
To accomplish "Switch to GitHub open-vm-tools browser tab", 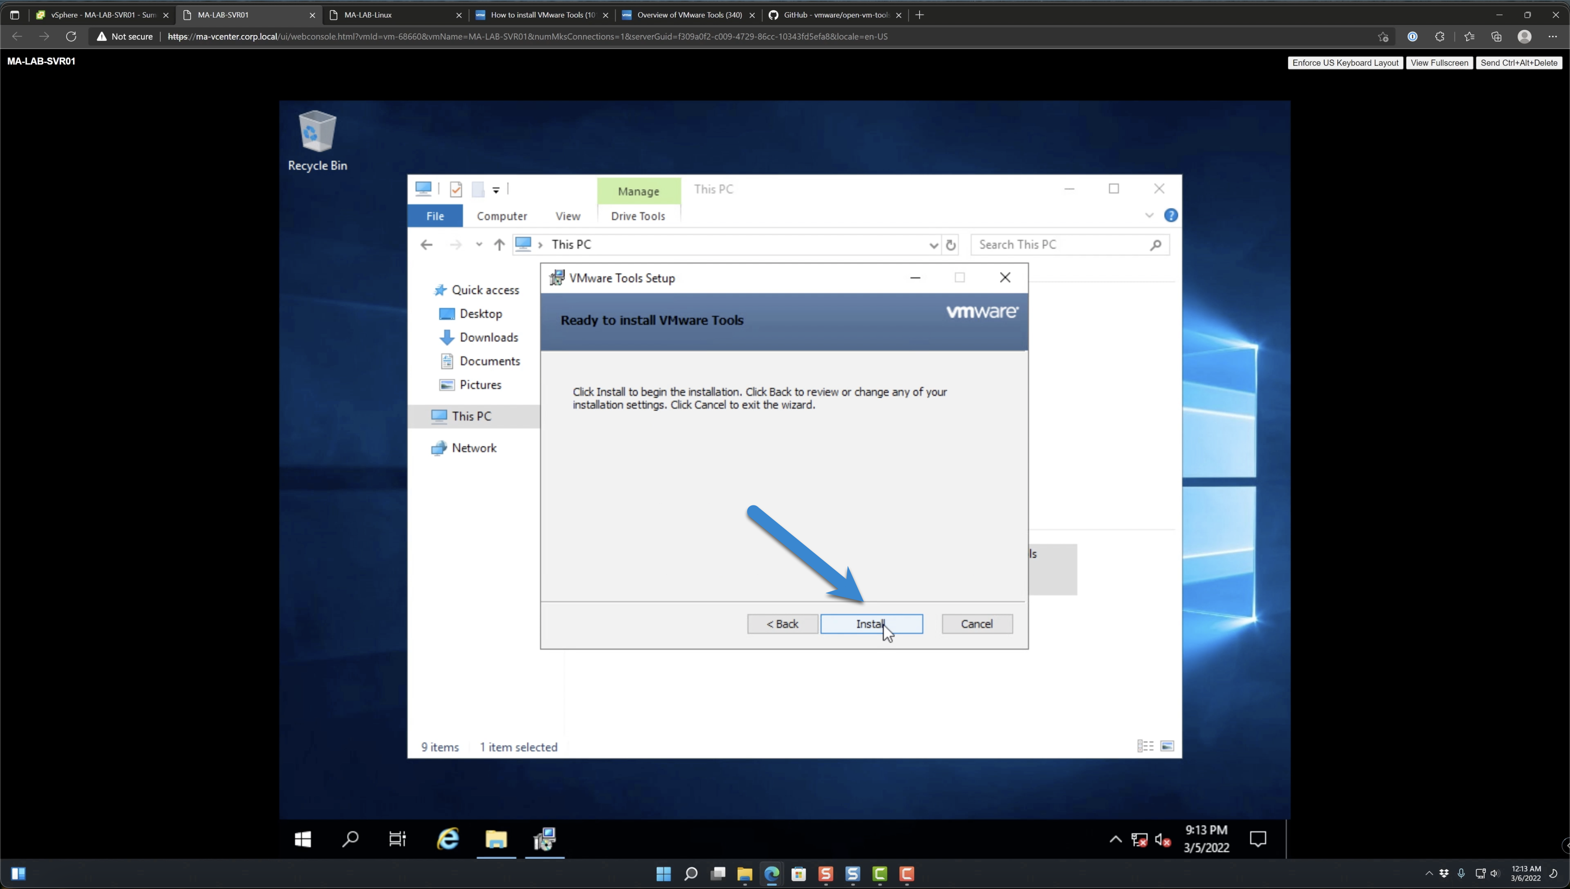I will pos(835,14).
